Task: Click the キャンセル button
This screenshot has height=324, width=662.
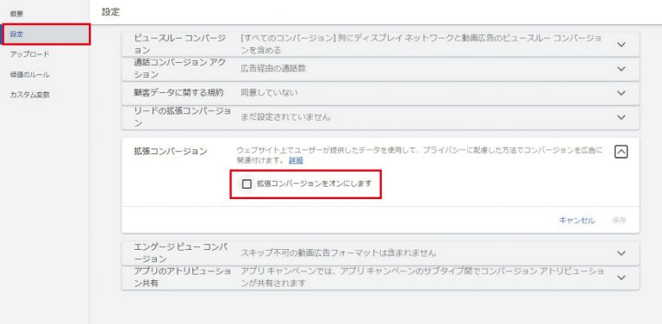Action: click(577, 221)
